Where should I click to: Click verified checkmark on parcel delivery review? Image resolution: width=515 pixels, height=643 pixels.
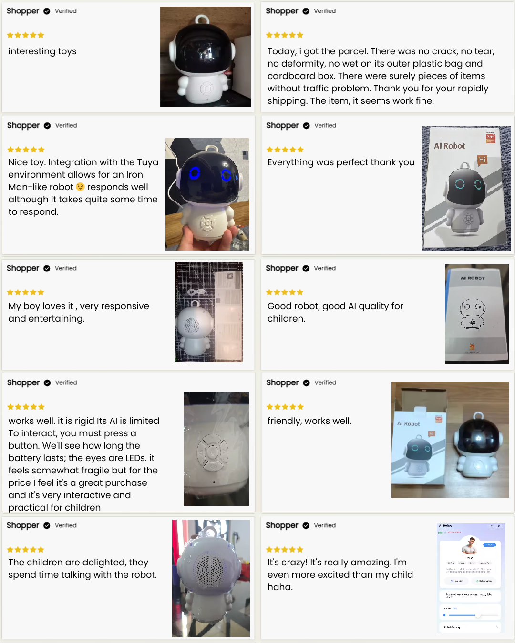306,11
